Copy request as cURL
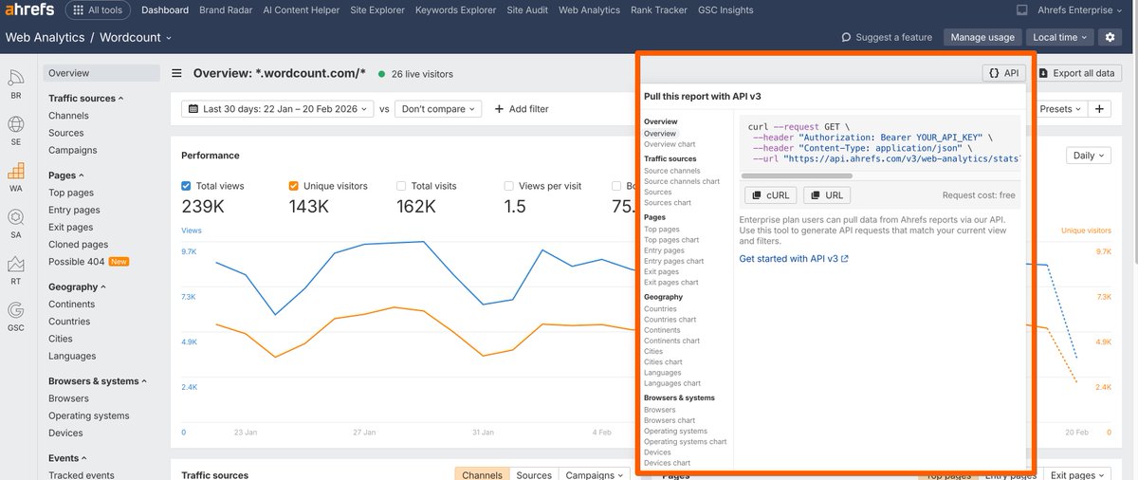The width and height of the screenshot is (1138, 480). [x=770, y=195]
